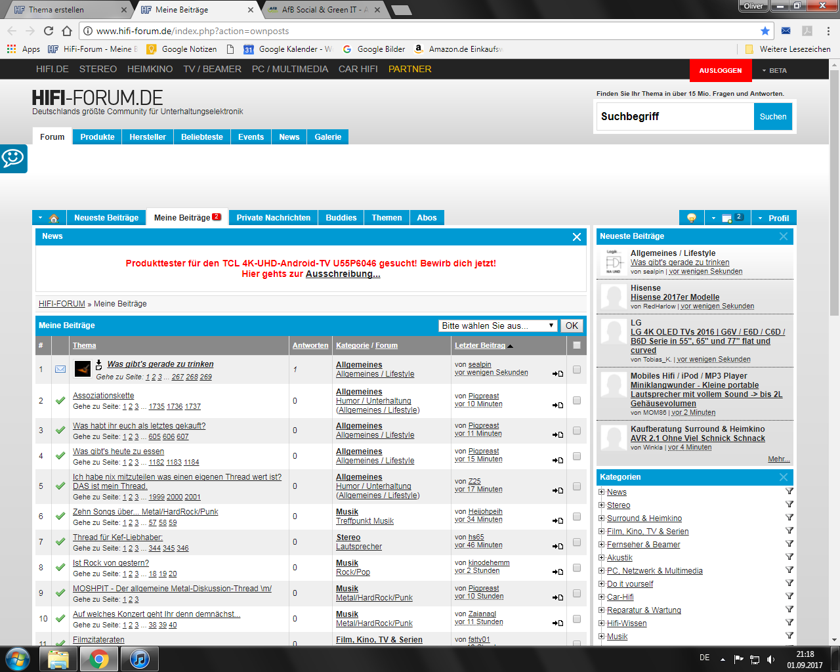Switch to the Neueste Beiträge tab
The width and height of the screenshot is (840, 672).
pos(106,218)
